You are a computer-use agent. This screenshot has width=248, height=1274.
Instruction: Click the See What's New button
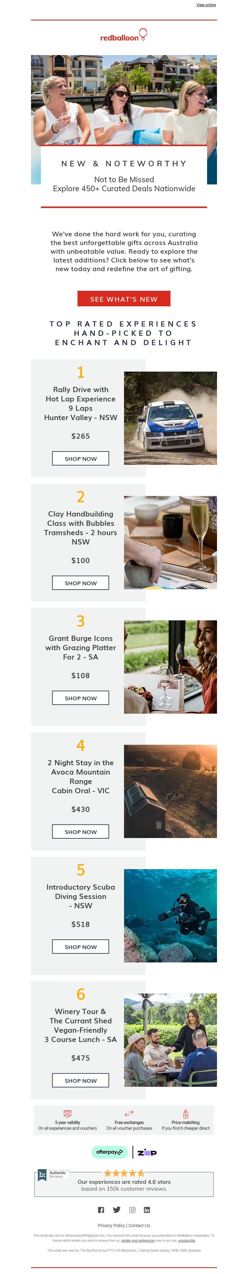click(124, 299)
